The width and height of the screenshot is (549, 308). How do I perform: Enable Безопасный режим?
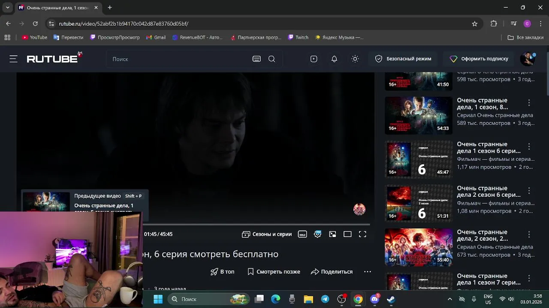point(403,59)
